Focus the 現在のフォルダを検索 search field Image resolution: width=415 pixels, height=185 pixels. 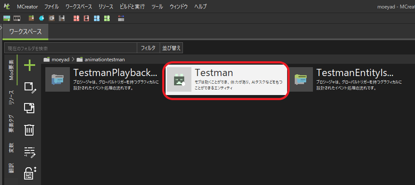click(71, 48)
